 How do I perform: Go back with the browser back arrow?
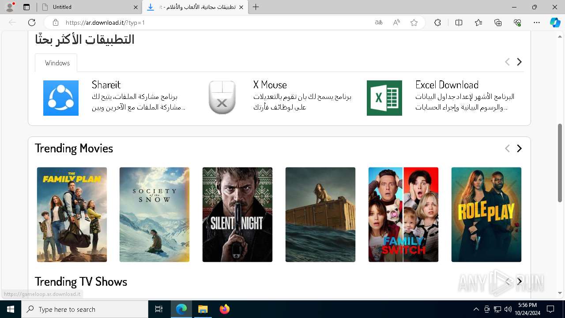point(12,23)
